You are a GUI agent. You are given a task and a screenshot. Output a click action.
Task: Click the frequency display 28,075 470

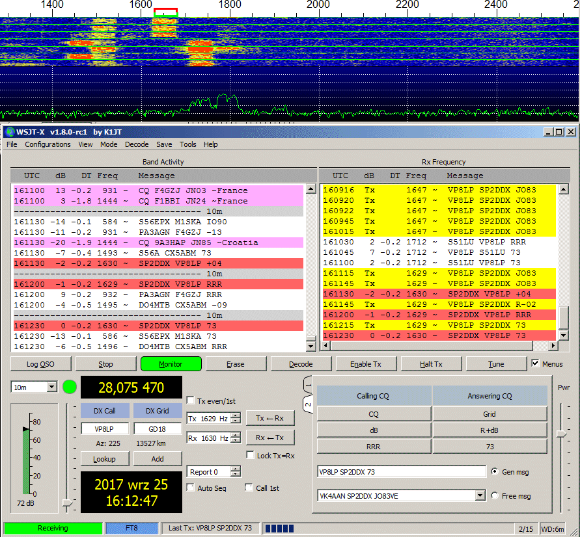[x=131, y=387]
